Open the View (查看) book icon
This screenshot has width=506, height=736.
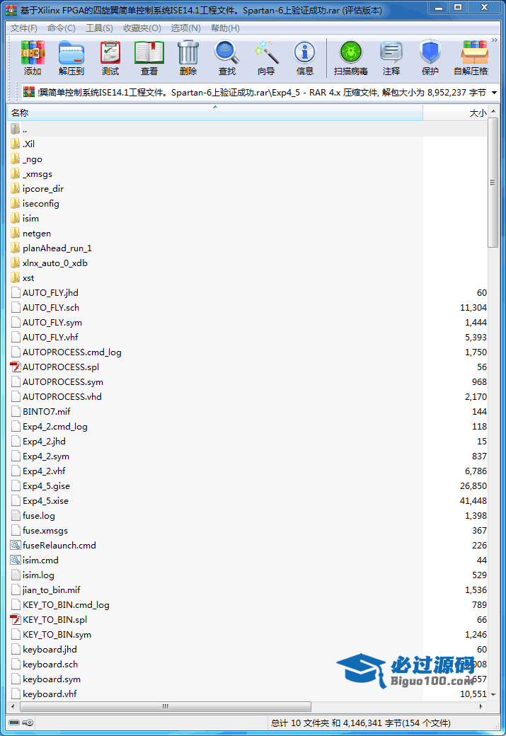[x=149, y=58]
